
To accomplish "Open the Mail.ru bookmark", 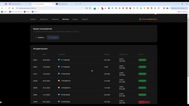I will click(x=4, y=12).
